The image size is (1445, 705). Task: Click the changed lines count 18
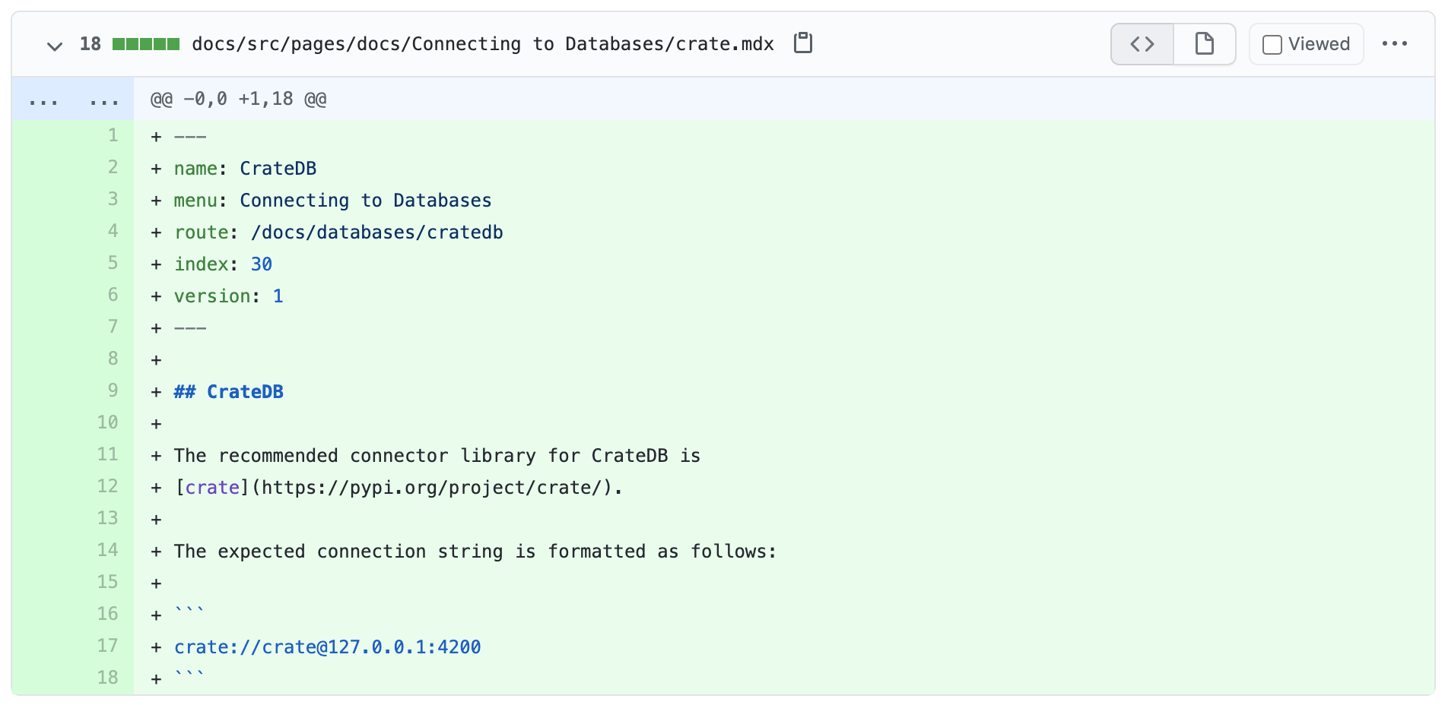coord(90,44)
